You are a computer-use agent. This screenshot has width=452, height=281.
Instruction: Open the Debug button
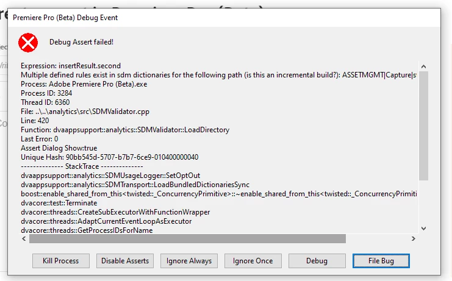[x=317, y=261]
